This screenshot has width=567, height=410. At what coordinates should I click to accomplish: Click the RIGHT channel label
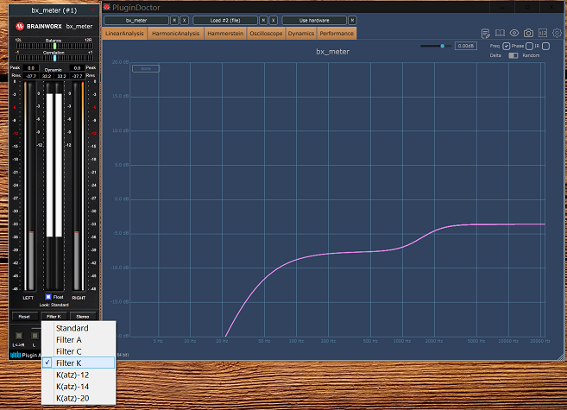pos(79,298)
